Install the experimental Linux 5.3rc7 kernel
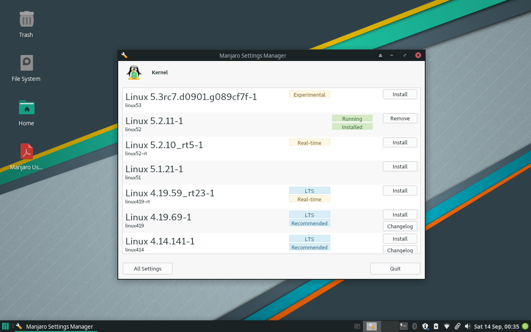531x332 pixels. pos(399,94)
